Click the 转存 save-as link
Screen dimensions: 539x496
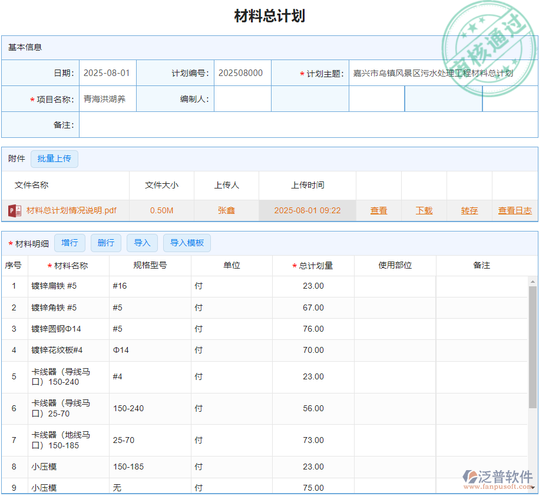[x=469, y=210]
